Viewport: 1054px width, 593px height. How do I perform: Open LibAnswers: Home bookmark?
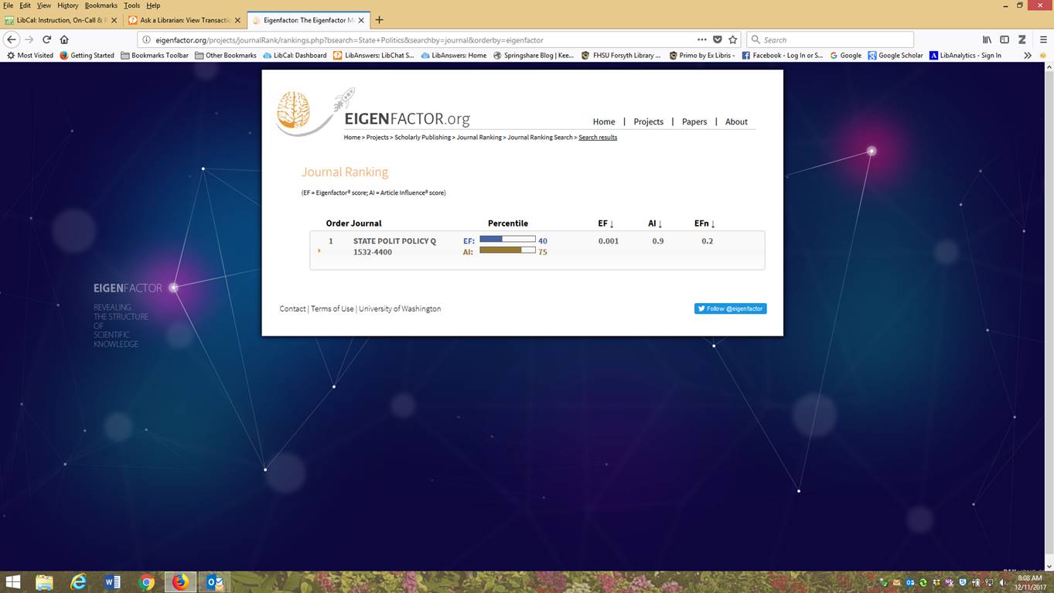[453, 56]
